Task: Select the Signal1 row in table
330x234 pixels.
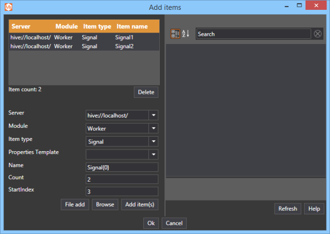Action: pos(84,38)
